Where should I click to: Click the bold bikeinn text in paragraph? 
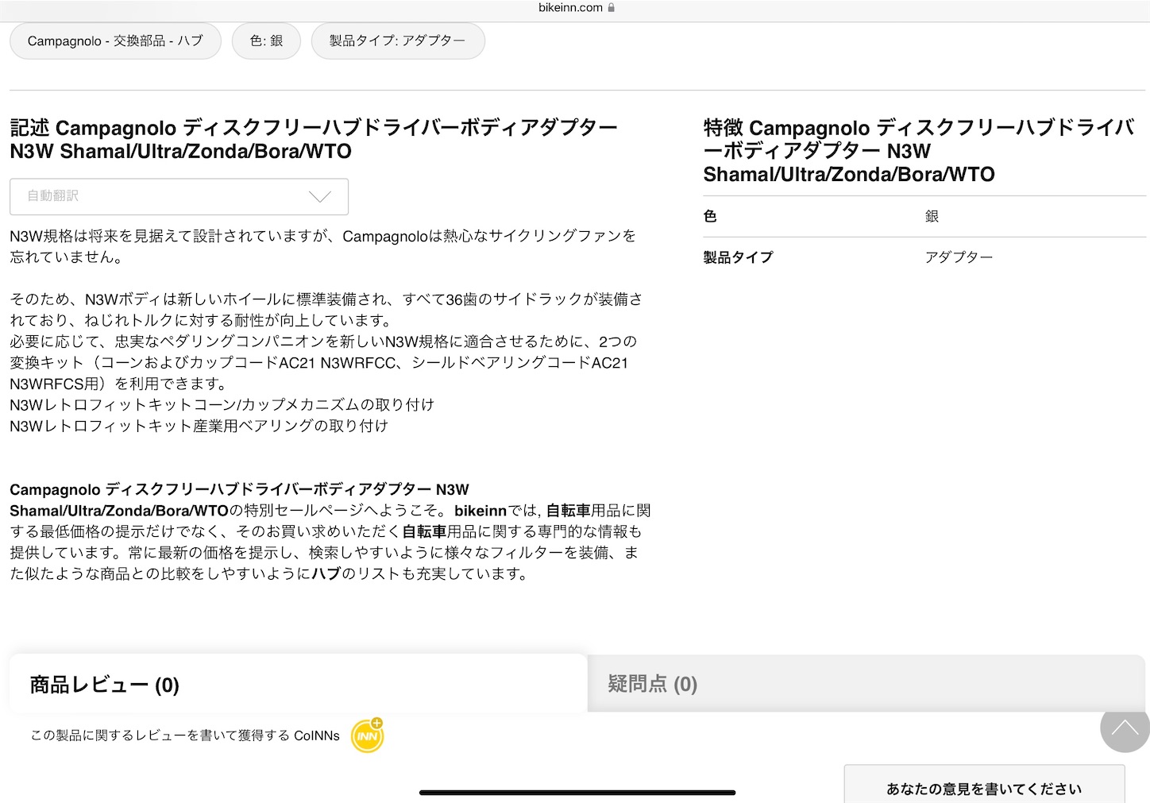480,511
